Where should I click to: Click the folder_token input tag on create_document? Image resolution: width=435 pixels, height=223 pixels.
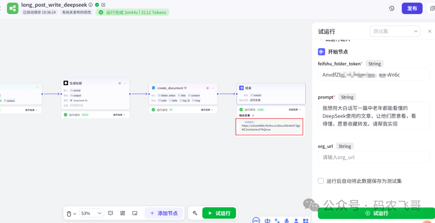166,96
